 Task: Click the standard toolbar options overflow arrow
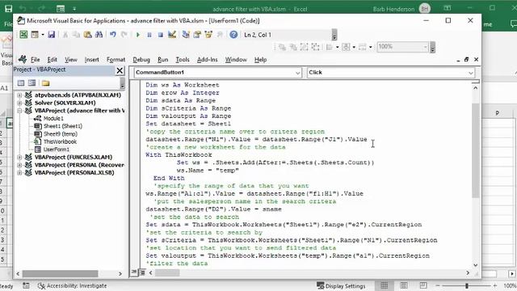[334, 35]
